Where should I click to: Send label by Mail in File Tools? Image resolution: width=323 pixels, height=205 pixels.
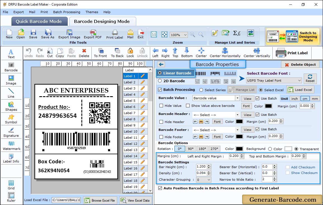point(130,34)
